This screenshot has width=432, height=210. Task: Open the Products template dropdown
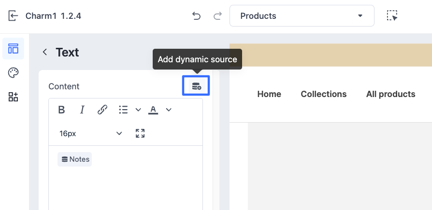point(302,16)
